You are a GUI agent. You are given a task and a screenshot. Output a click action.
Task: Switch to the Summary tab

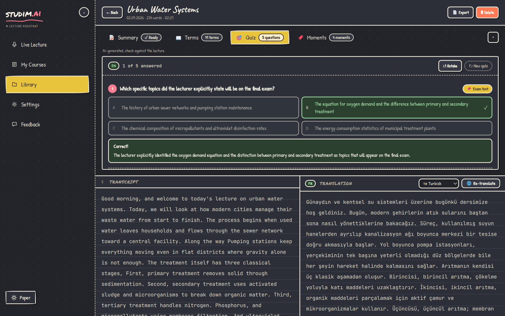pos(135,38)
